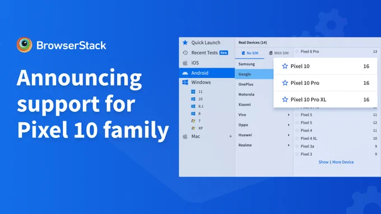This screenshot has height=214, width=381.
Task: Toggle the star beside Pixel 4 XL
Action: (x=297, y=139)
